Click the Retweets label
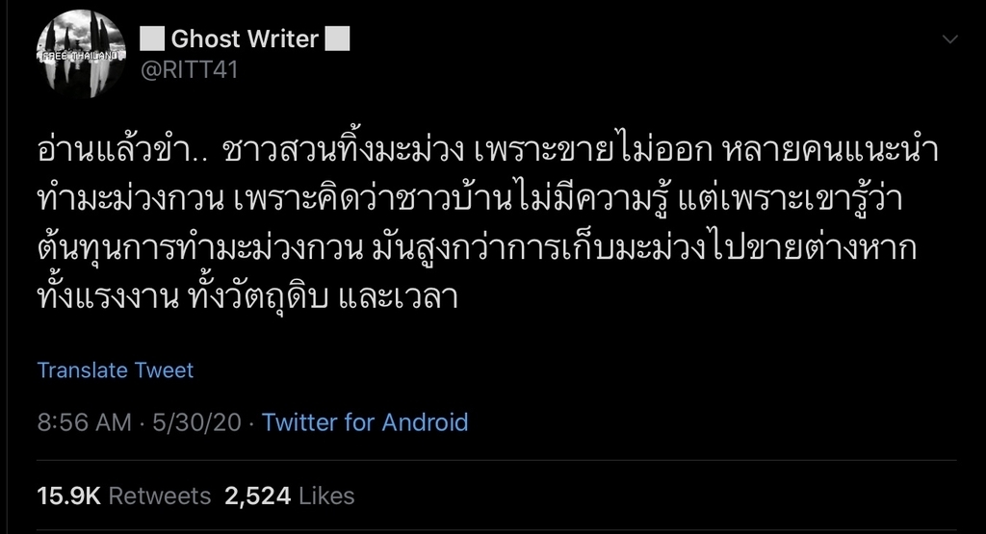 pyautogui.click(x=159, y=496)
